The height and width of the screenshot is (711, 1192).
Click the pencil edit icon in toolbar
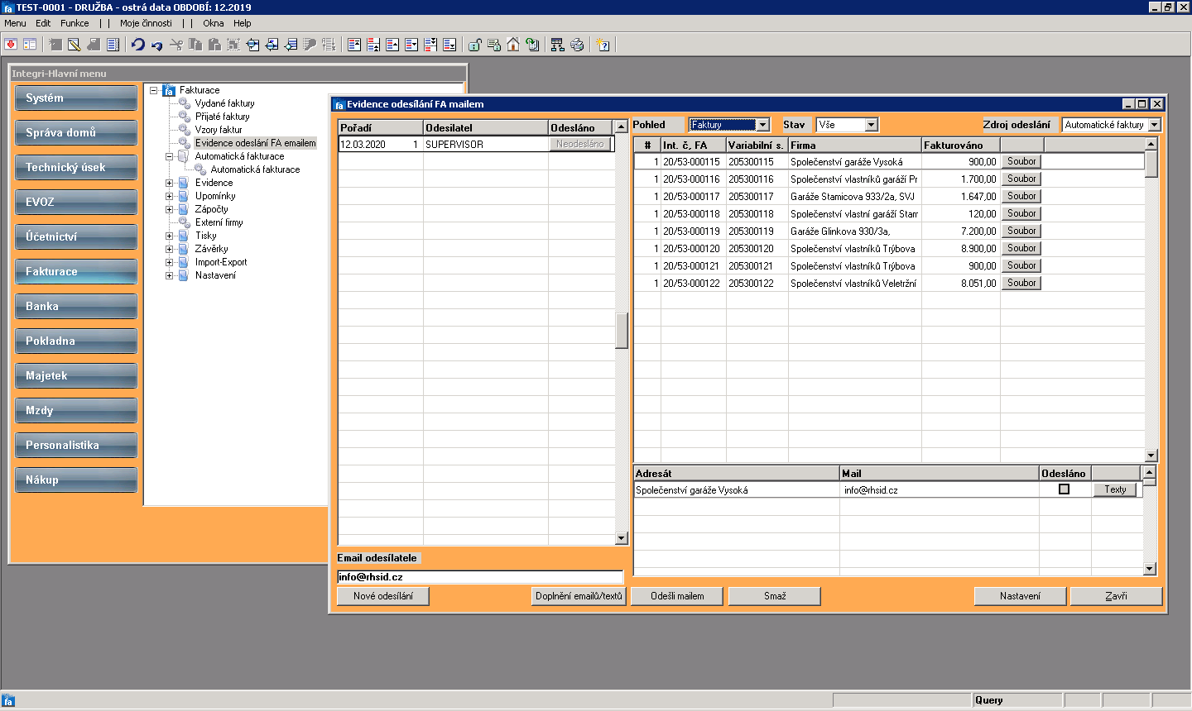tap(74, 45)
